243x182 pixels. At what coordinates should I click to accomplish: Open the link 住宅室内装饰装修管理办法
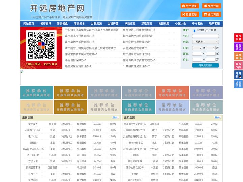pos(81,54)
